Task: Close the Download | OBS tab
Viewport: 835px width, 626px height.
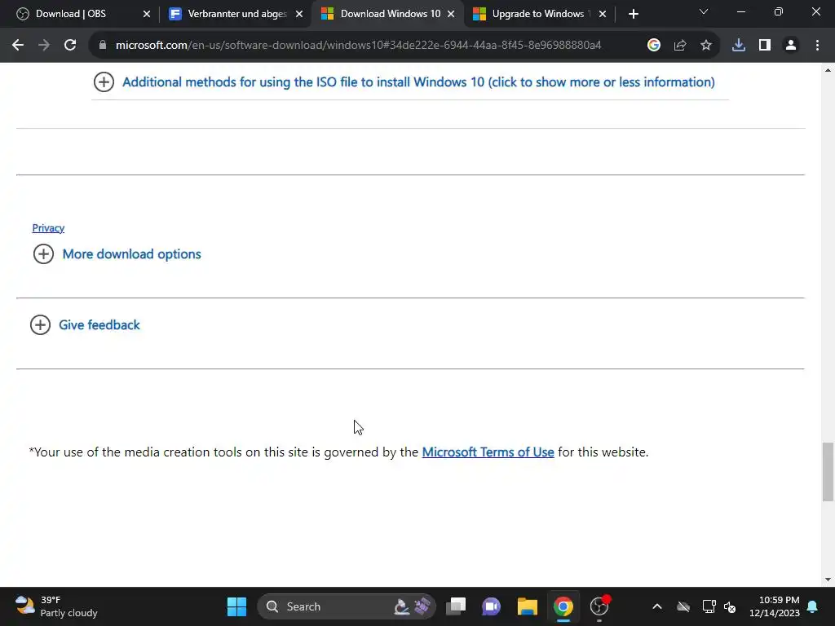Action: click(147, 14)
